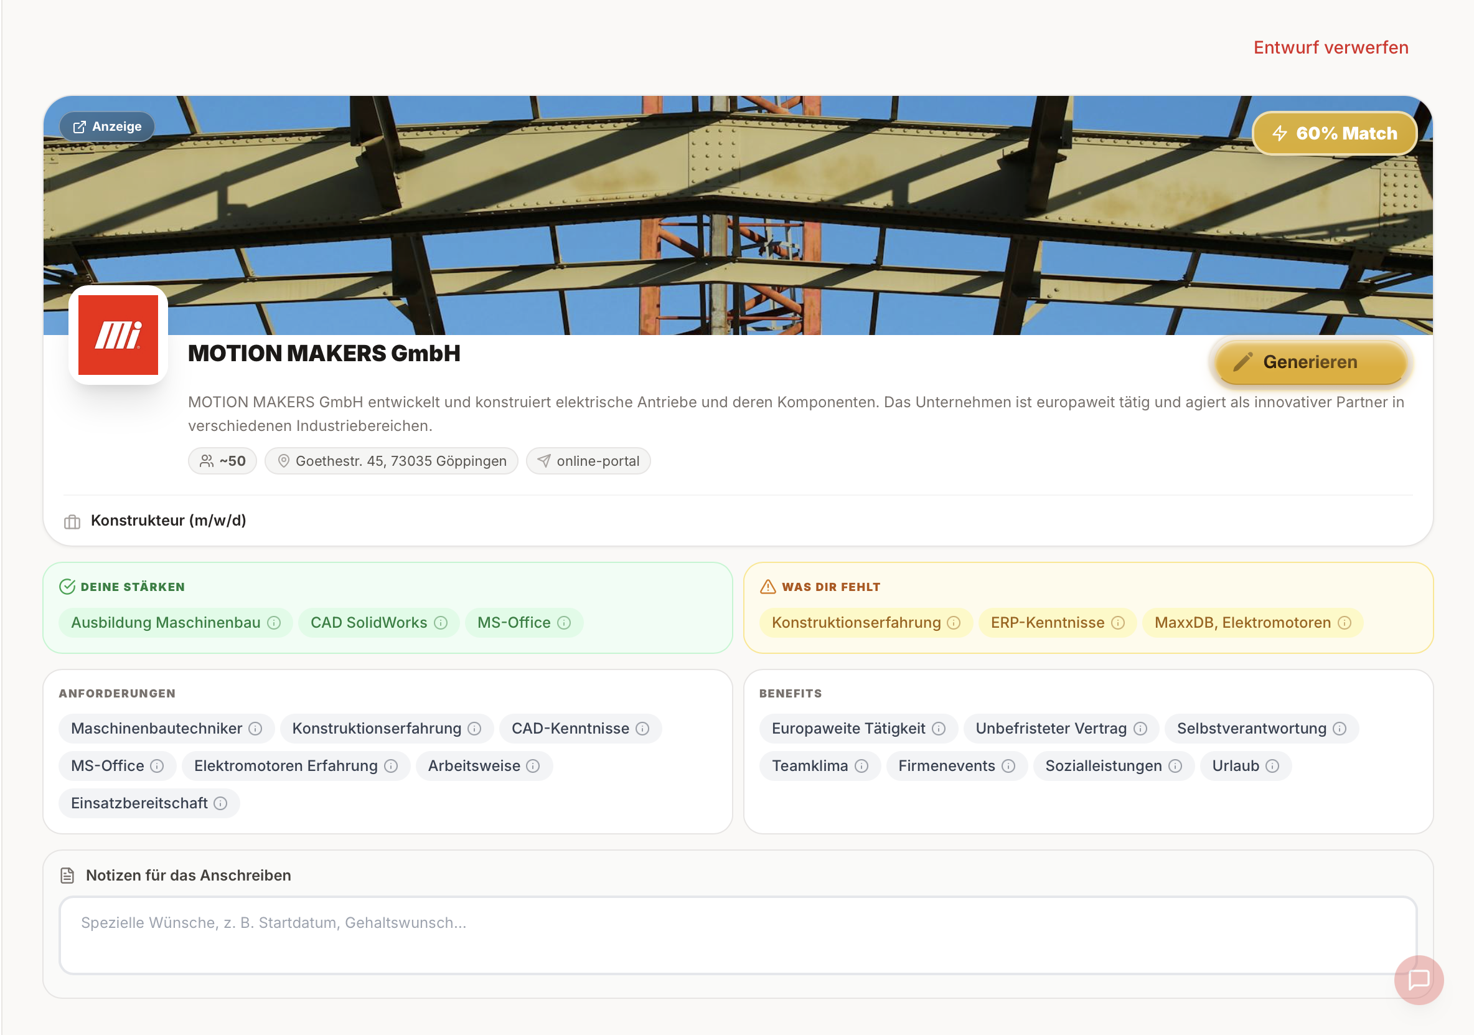The image size is (1474, 1035).
Task: Show info for CAD SolidWorks strength
Action: 441,623
